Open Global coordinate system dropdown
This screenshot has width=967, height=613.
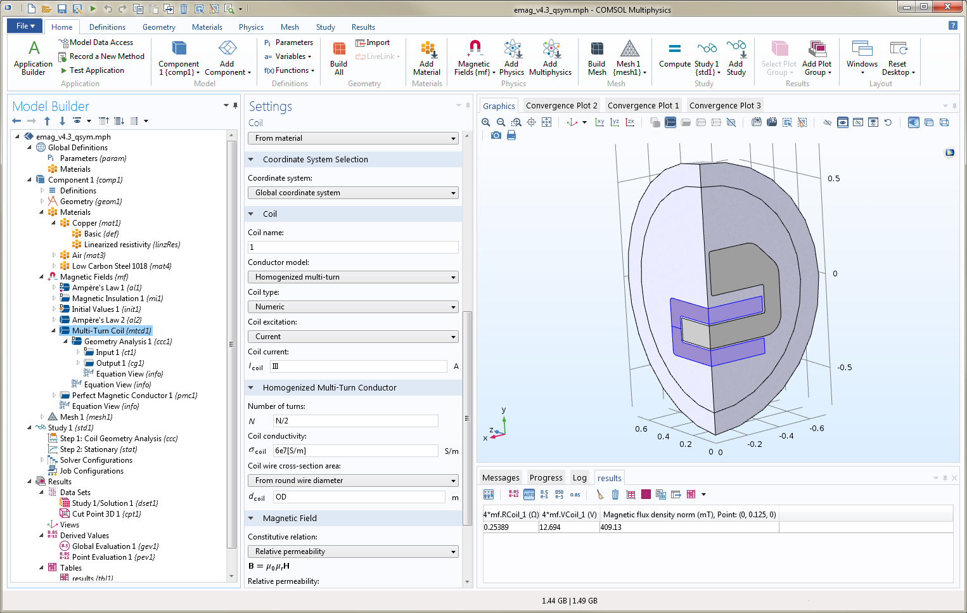click(x=353, y=193)
